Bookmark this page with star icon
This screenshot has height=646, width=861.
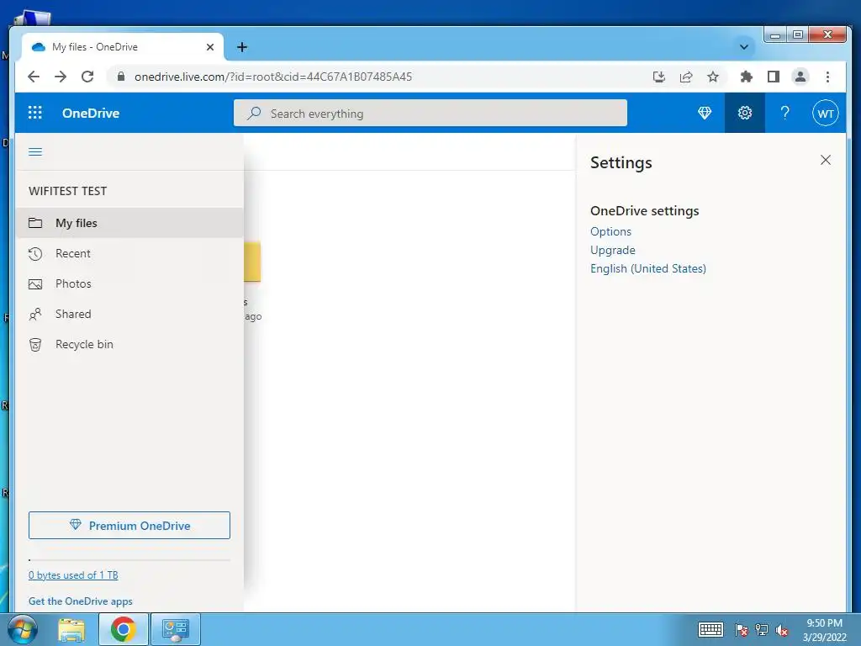click(713, 77)
